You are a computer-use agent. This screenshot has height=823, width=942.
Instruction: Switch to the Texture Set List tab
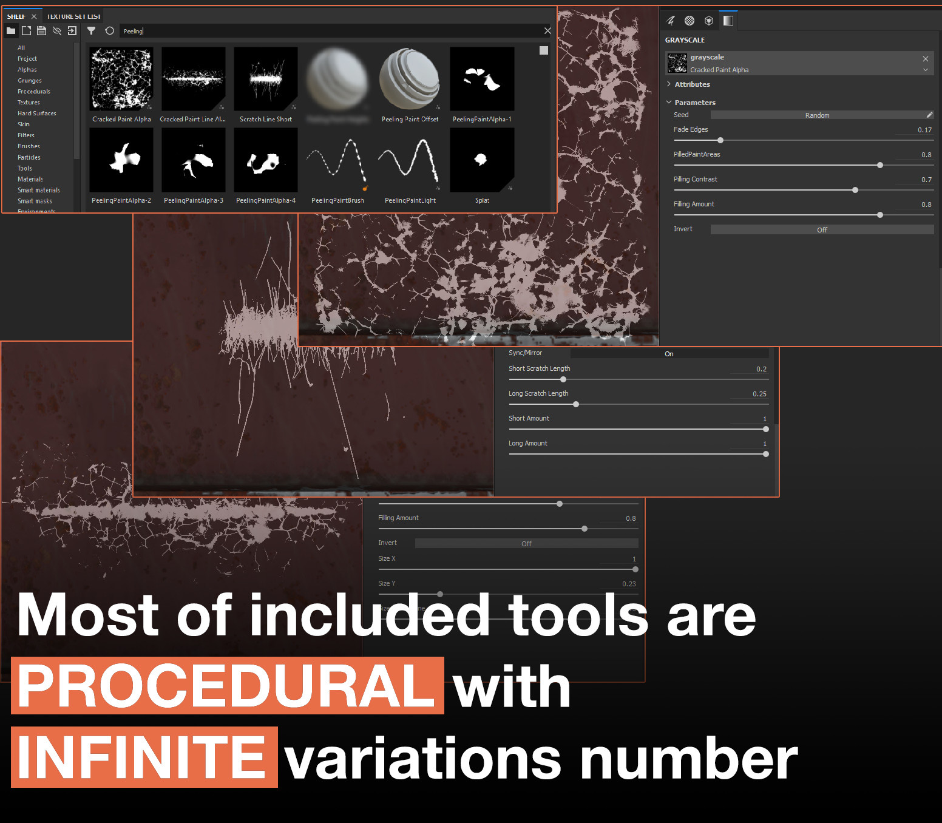[73, 16]
